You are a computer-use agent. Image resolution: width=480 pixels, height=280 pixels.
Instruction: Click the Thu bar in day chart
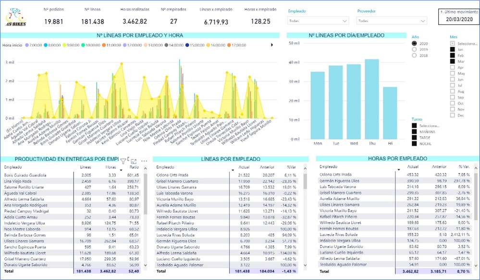point(371,99)
